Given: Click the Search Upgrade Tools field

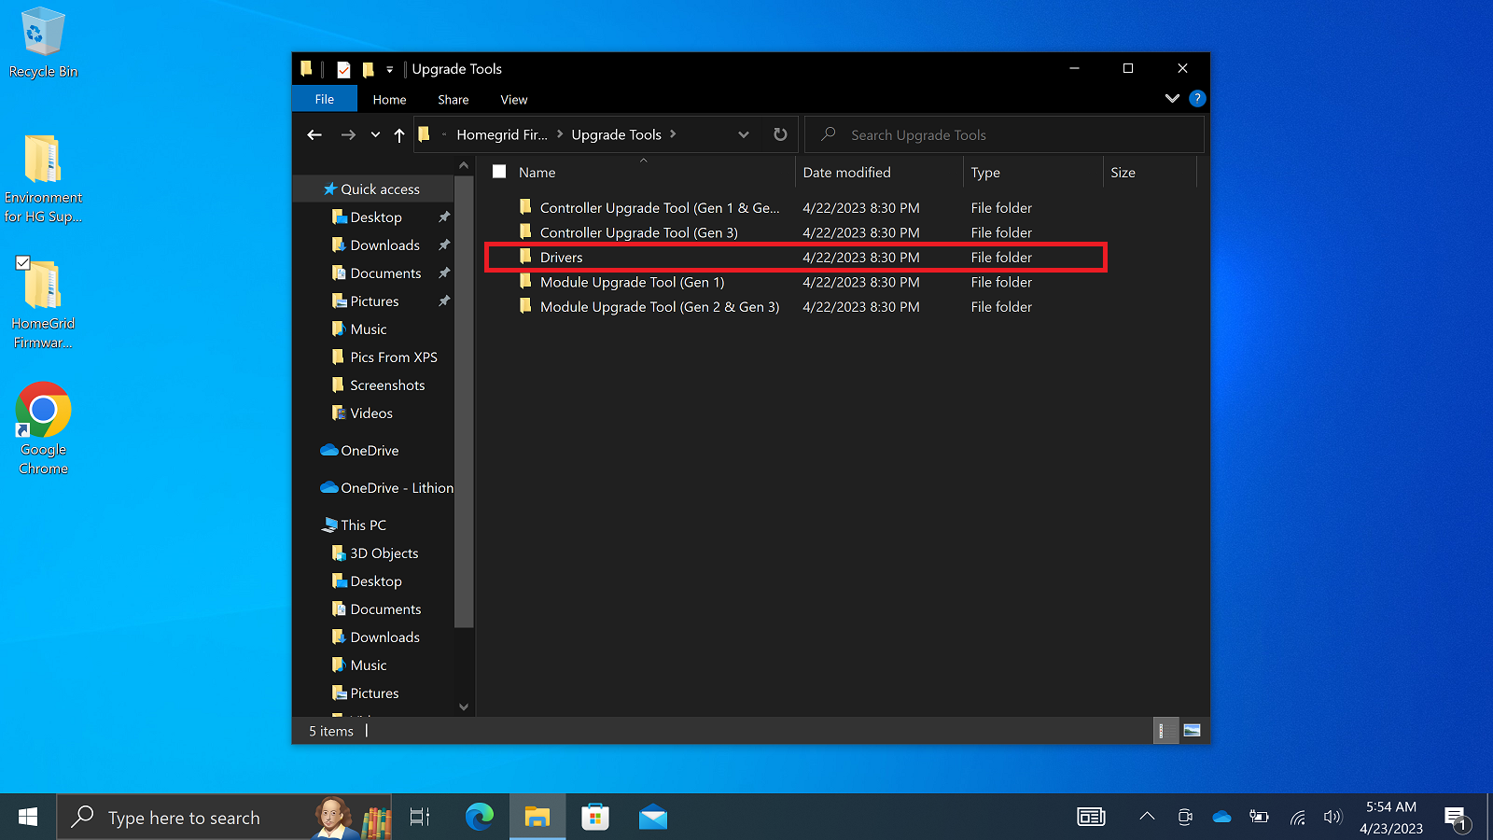Looking at the screenshot, I should pyautogui.click(x=1004, y=135).
